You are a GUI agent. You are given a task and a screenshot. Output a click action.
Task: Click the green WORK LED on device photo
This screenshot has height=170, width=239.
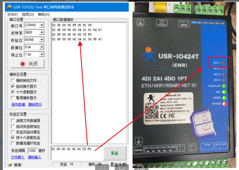[x=224, y=98]
